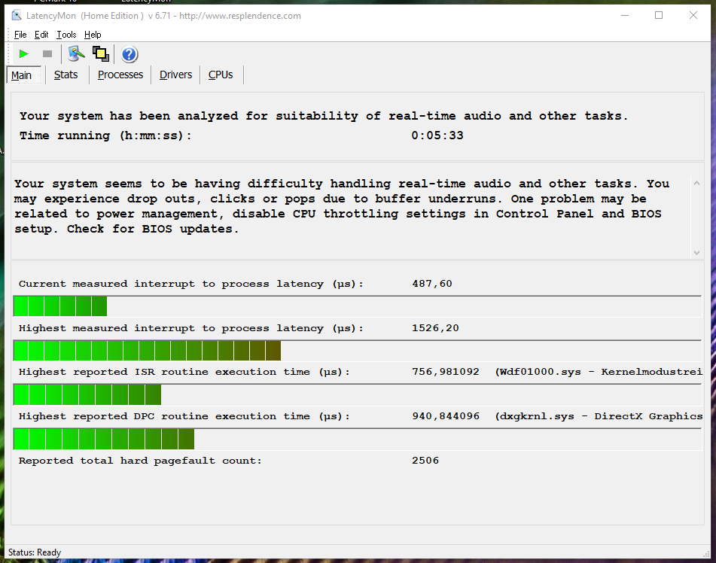Click the 'Status: Ready' status bar text

[x=35, y=552]
